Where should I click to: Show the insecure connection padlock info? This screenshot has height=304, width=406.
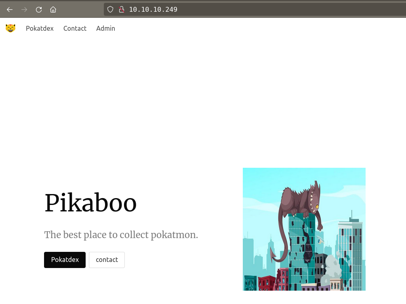click(x=120, y=9)
